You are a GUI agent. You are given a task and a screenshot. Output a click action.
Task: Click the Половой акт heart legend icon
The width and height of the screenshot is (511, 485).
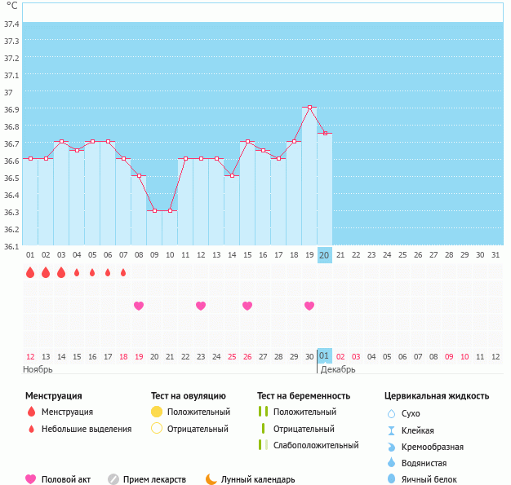(31, 479)
